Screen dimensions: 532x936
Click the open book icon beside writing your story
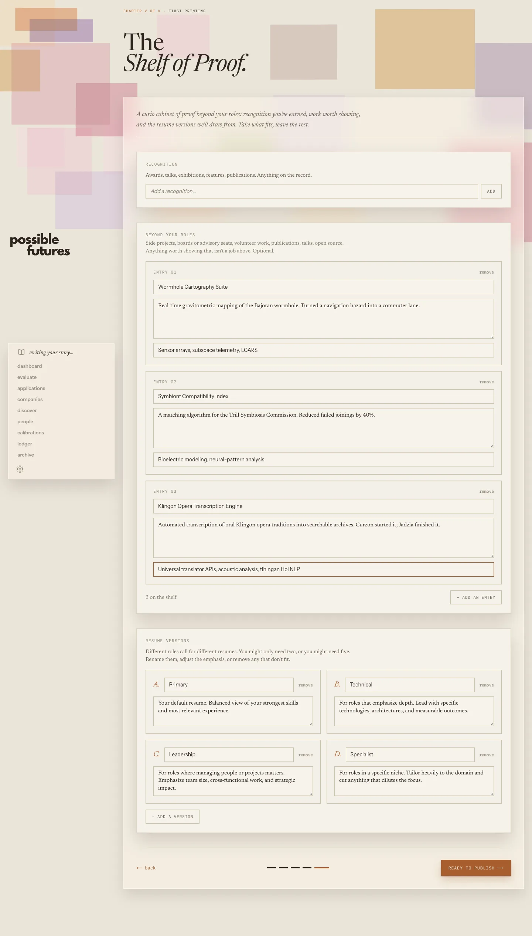click(x=21, y=352)
